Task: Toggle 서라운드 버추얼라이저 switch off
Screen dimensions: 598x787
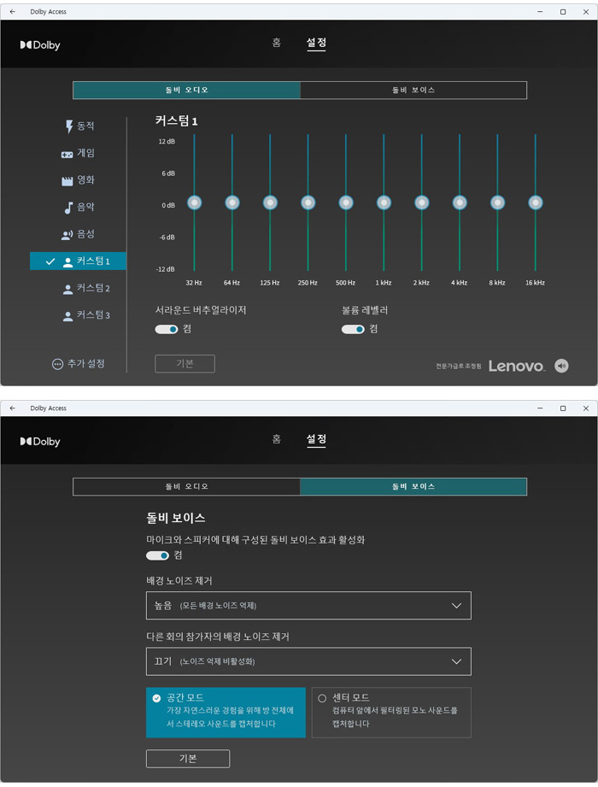Action: tap(167, 329)
